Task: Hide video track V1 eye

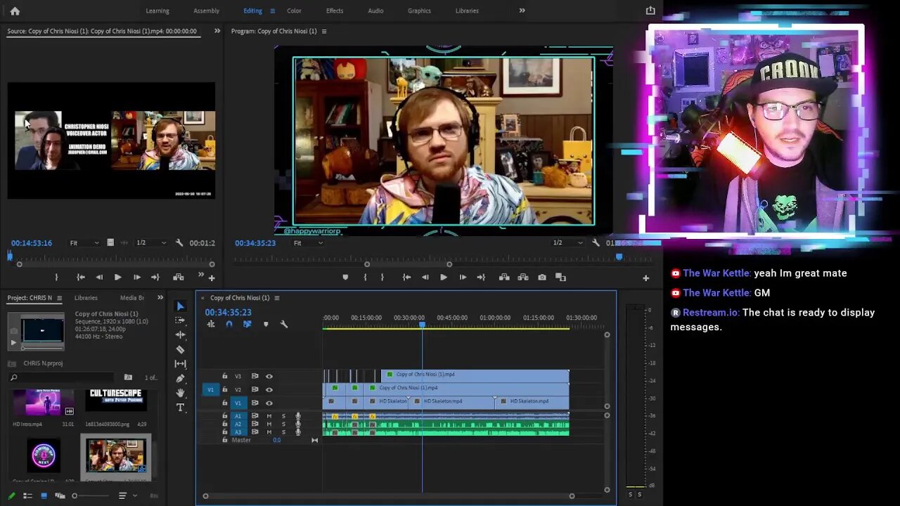Action: coord(269,403)
